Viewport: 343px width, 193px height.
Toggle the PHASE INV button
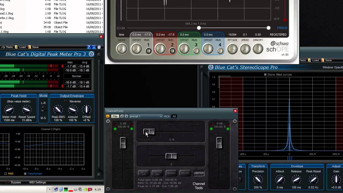click(x=157, y=173)
